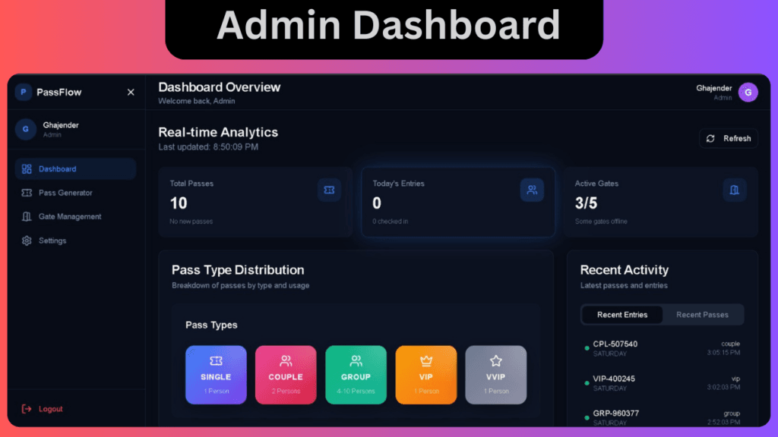Screen dimensions: 778x437
Task: Click the Settings gear icon
Action: tap(27, 241)
